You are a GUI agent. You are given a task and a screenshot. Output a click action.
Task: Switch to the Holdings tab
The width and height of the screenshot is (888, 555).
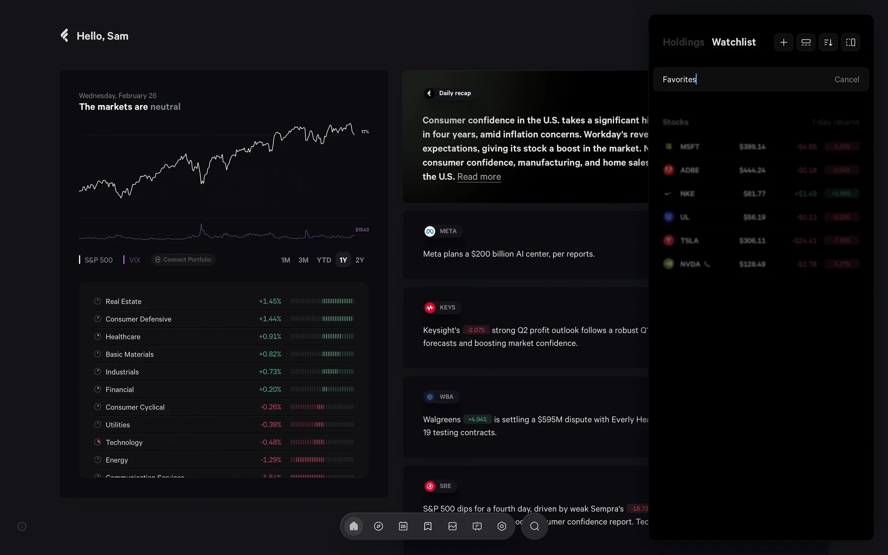(683, 42)
